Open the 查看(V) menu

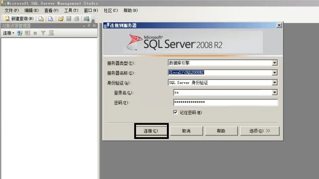(51, 11)
